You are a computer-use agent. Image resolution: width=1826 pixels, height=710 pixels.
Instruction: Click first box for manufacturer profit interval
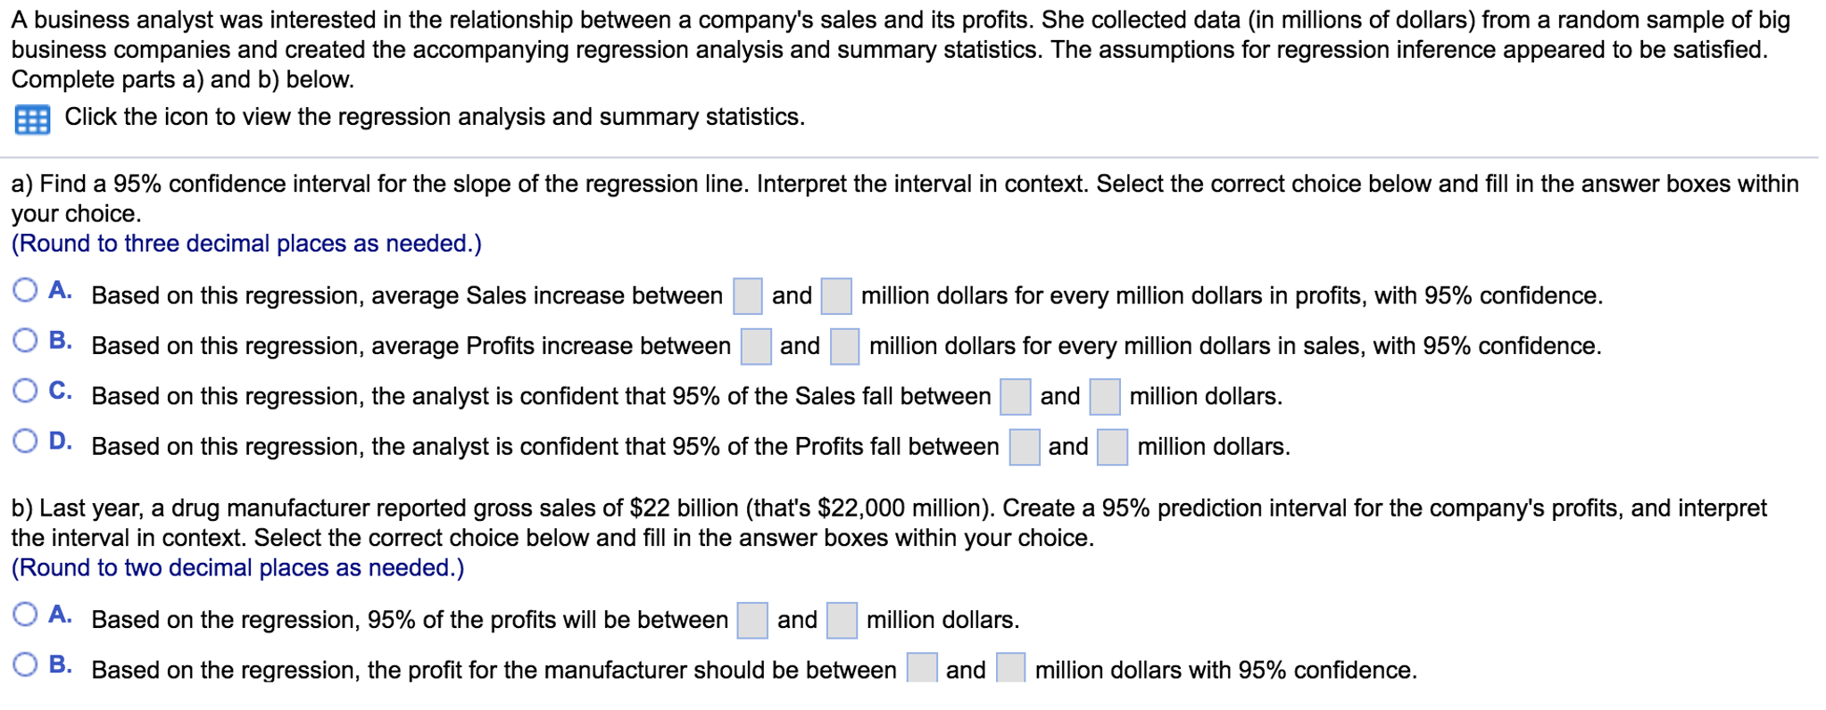click(x=922, y=668)
